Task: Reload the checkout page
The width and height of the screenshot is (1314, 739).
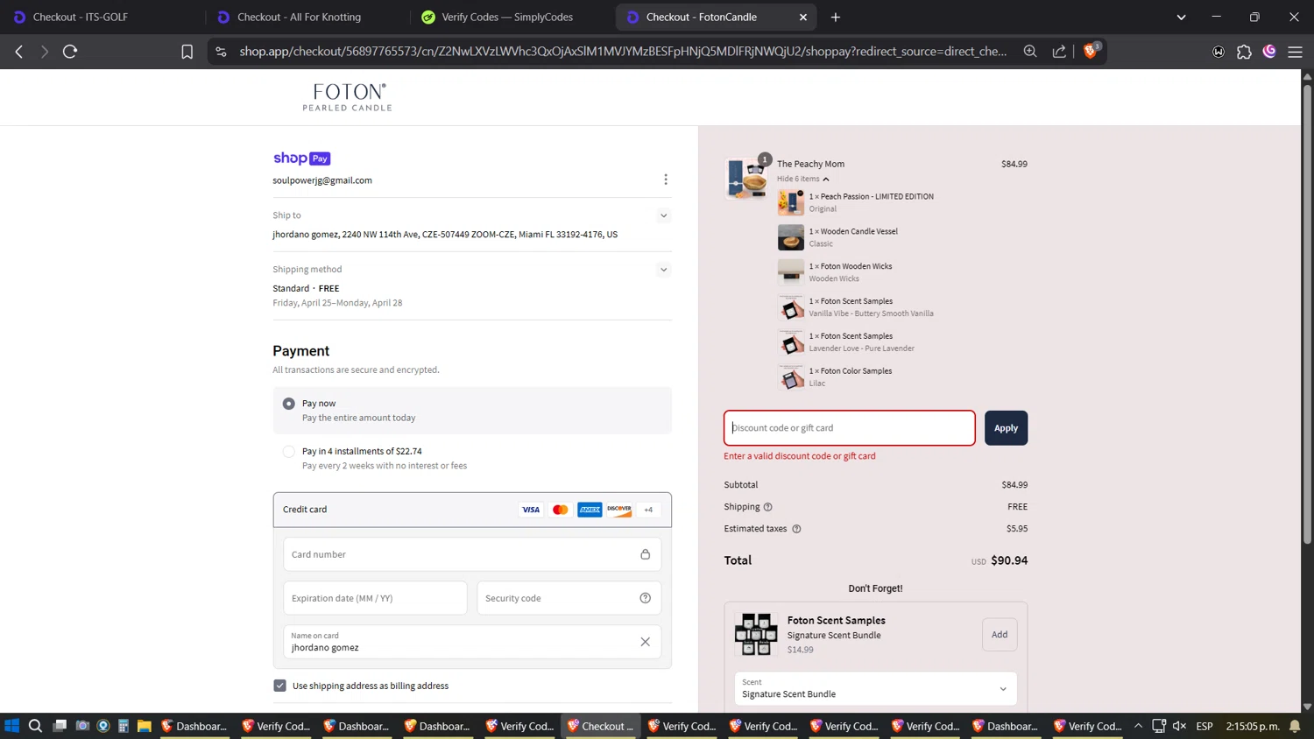Action: [70, 52]
